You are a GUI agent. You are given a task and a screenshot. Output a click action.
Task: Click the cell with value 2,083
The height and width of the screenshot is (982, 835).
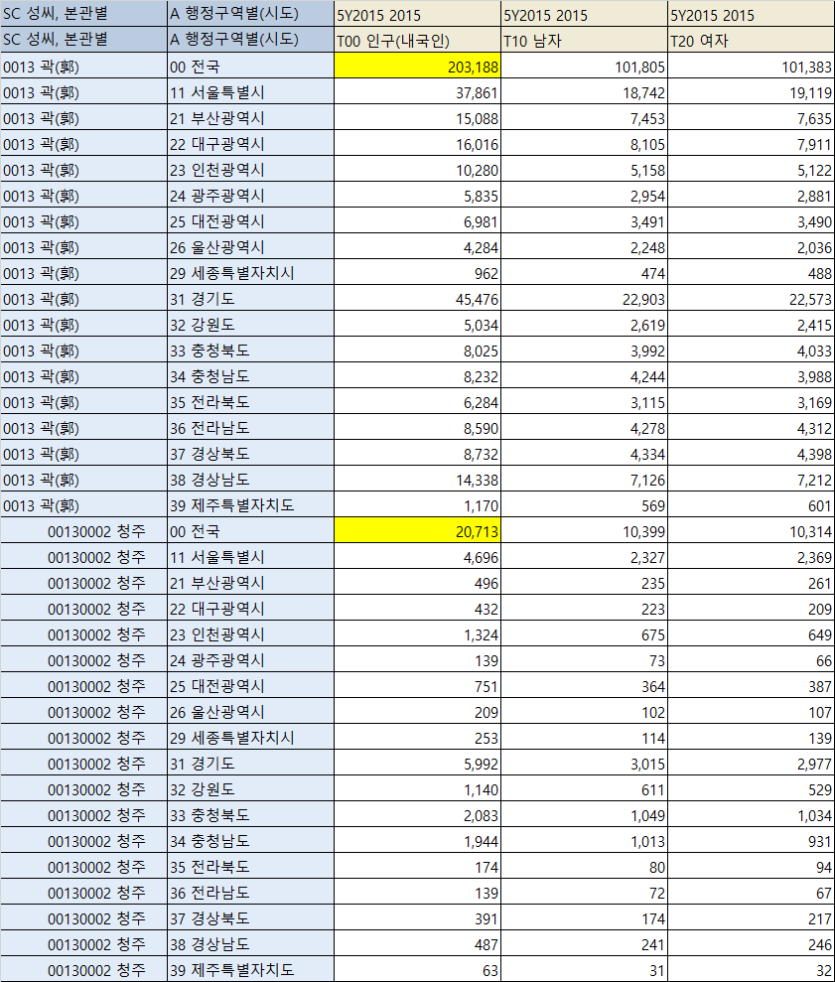(x=417, y=815)
